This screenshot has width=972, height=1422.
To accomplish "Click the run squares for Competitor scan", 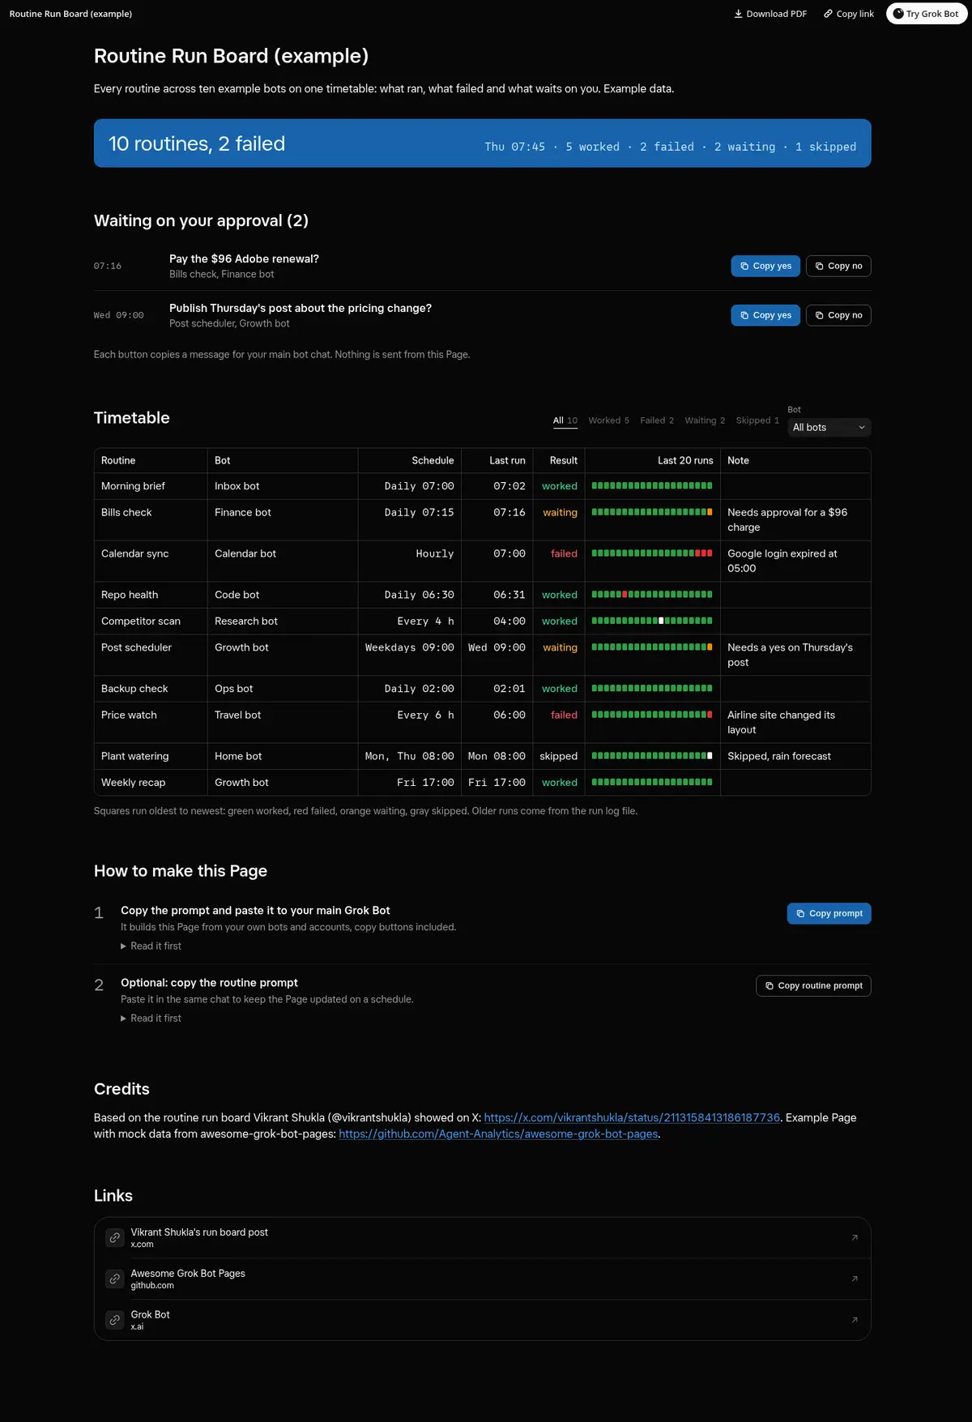I will (652, 621).
